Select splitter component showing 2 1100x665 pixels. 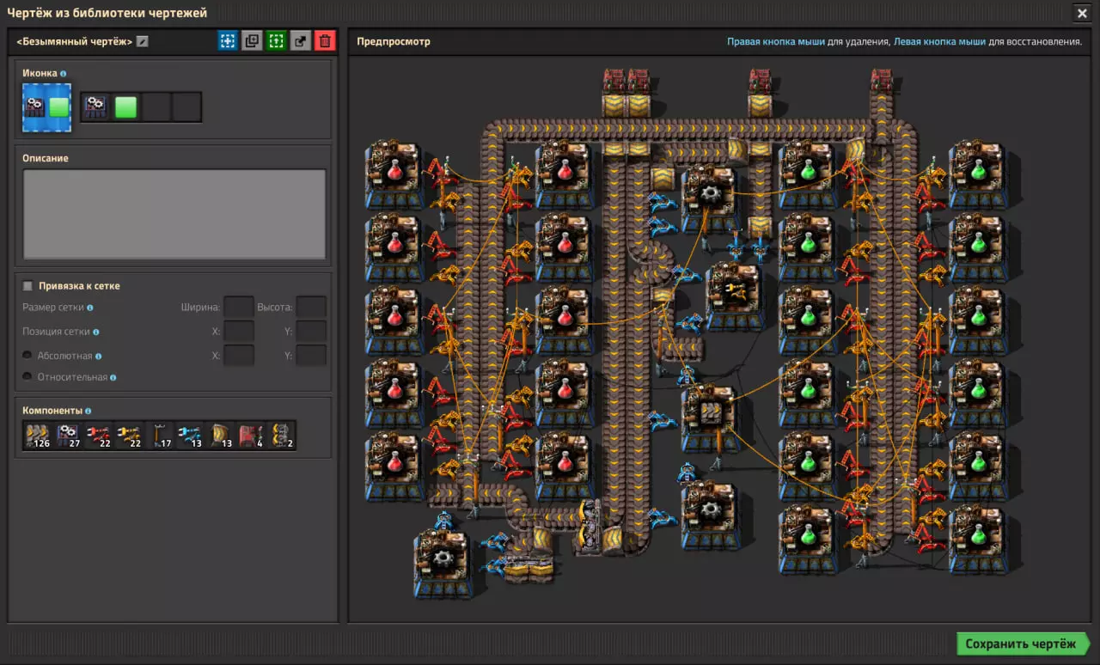pyautogui.click(x=281, y=436)
